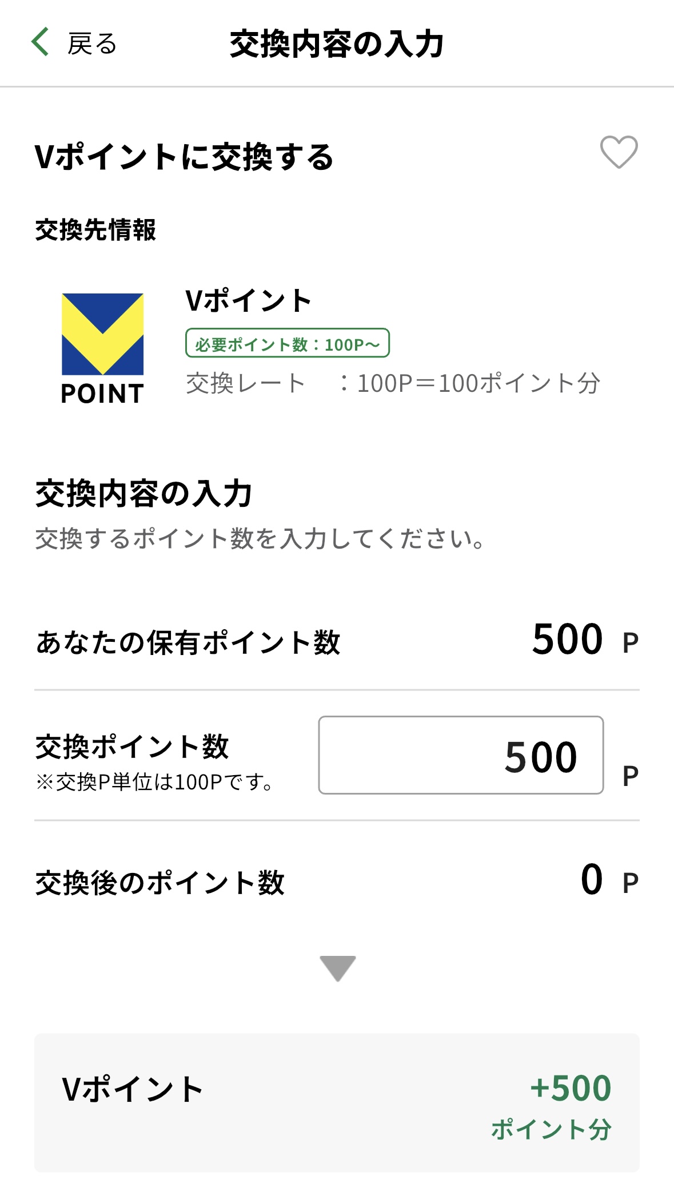The width and height of the screenshot is (674, 1187).
Task: Tap the 交換後のポイント数 label
Action: click(160, 883)
